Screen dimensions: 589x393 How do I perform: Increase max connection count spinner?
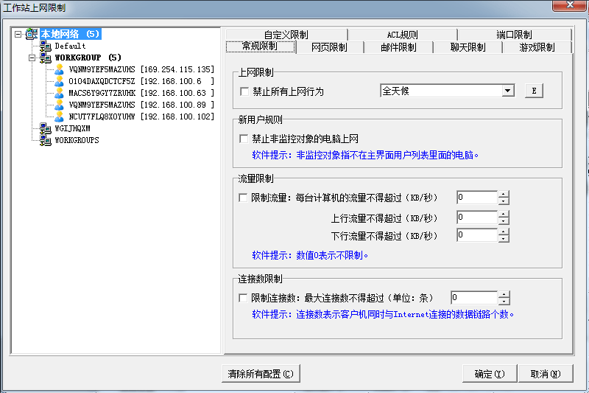pos(504,294)
